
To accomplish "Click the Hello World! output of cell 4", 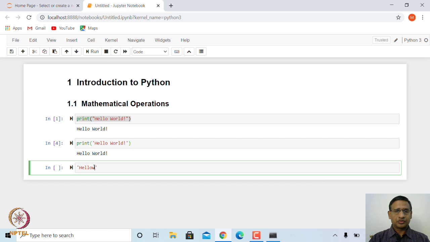I will (x=92, y=153).
